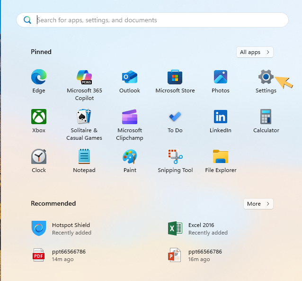Image resolution: width=302 pixels, height=281 pixels.
Task: Launch Notepad
Action: pyautogui.click(x=84, y=161)
